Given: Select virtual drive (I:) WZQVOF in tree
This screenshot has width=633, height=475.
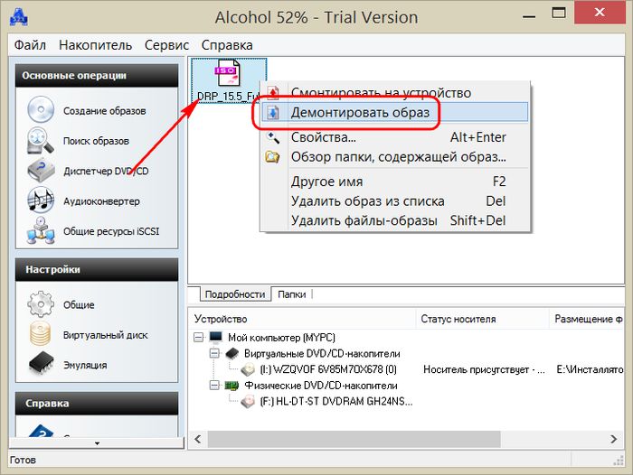Looking at the screenshot, I should click(x=329, y=369).
